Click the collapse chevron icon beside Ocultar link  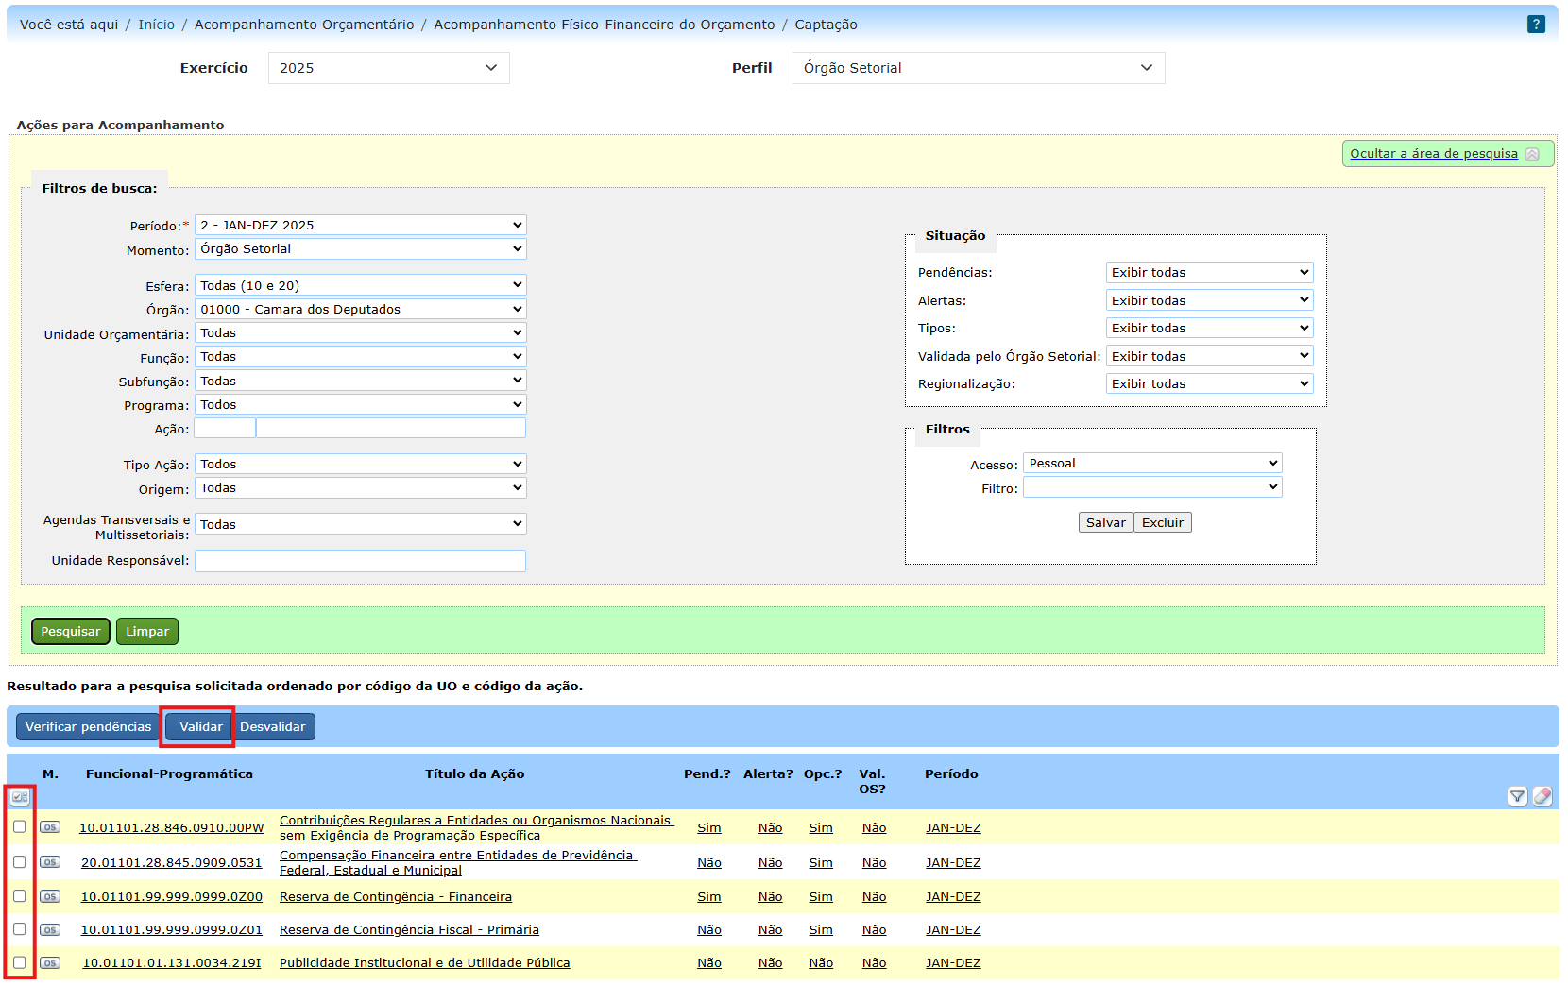point(1532,154)
